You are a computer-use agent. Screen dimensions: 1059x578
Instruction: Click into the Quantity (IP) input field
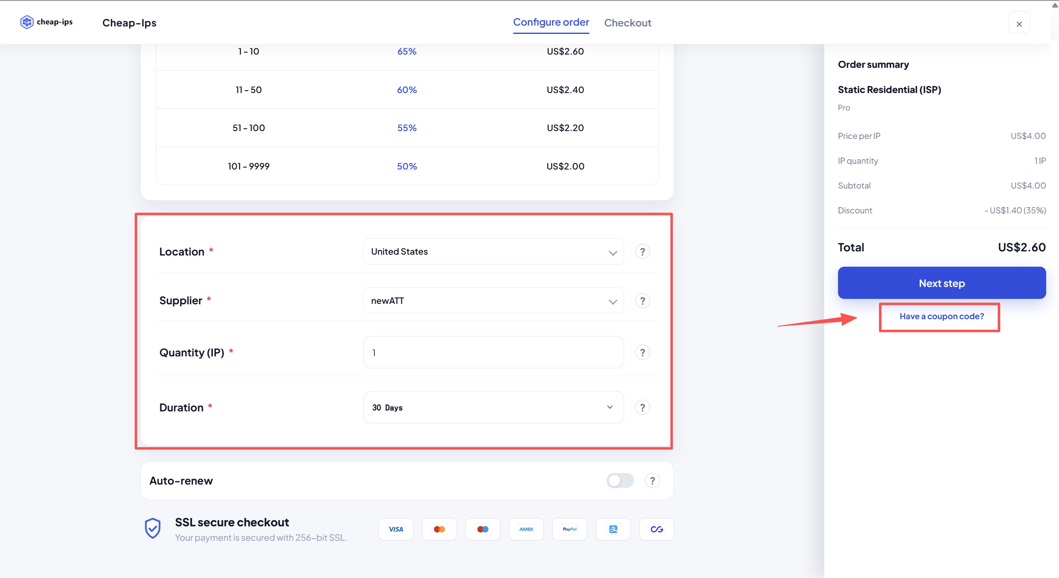[x=493, y=352]
